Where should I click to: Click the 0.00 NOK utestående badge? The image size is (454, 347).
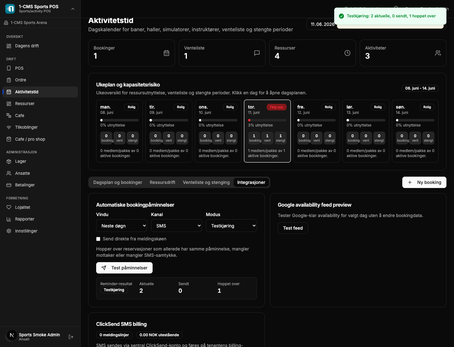(159, 335)
